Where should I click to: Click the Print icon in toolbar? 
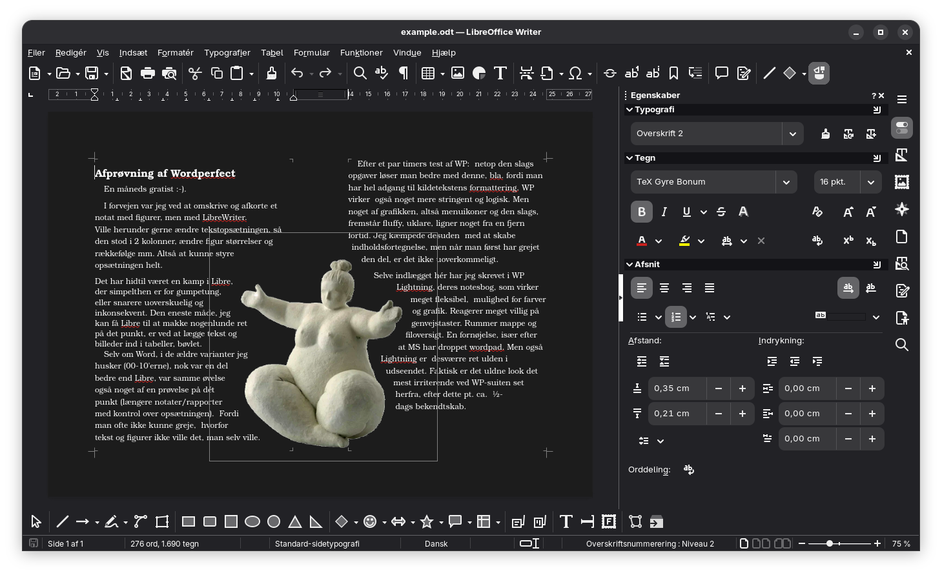point(148,73)
